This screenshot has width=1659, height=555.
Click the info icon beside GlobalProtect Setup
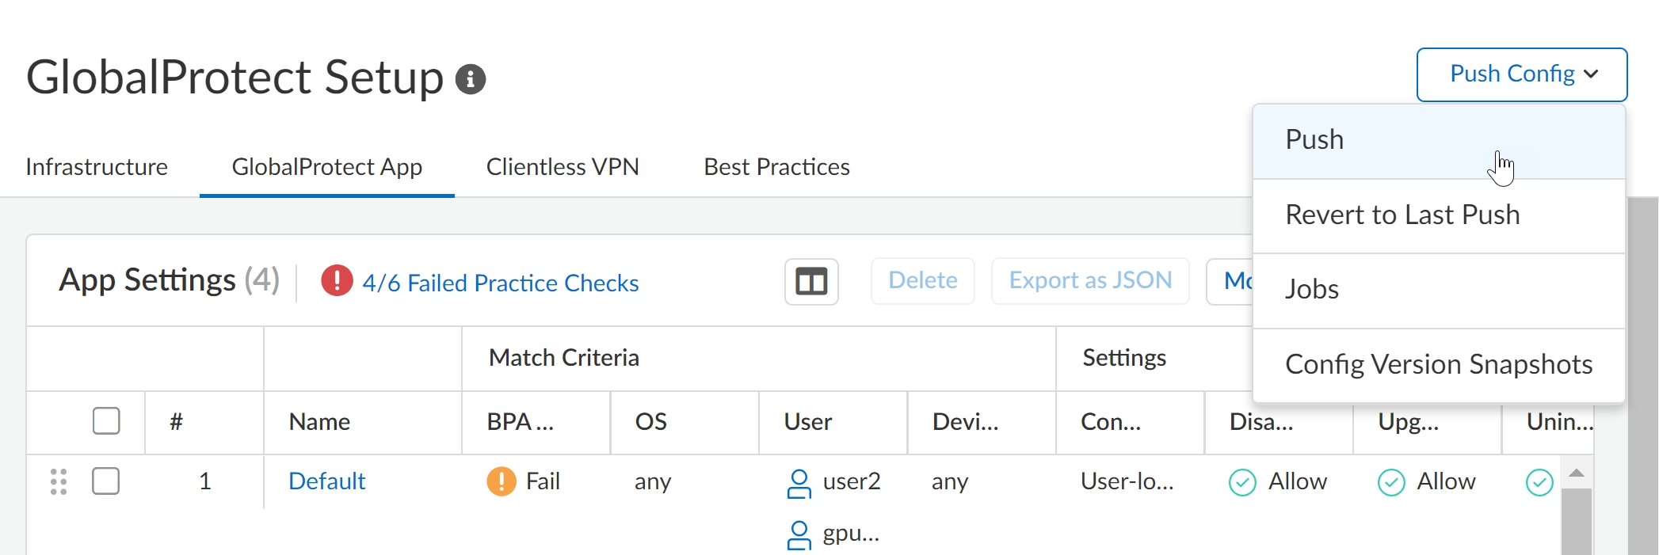(x=471, y=79)
